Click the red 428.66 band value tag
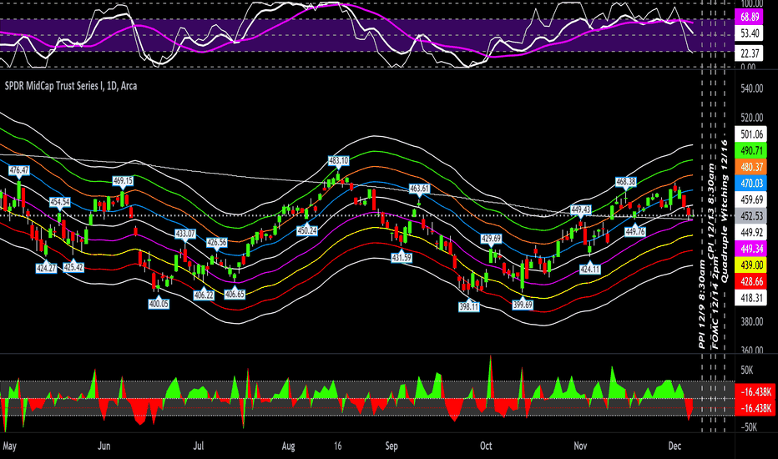Image resolution: width=778 pixels, height=459 pixels. pyautogui.click(x=751, y=281)
